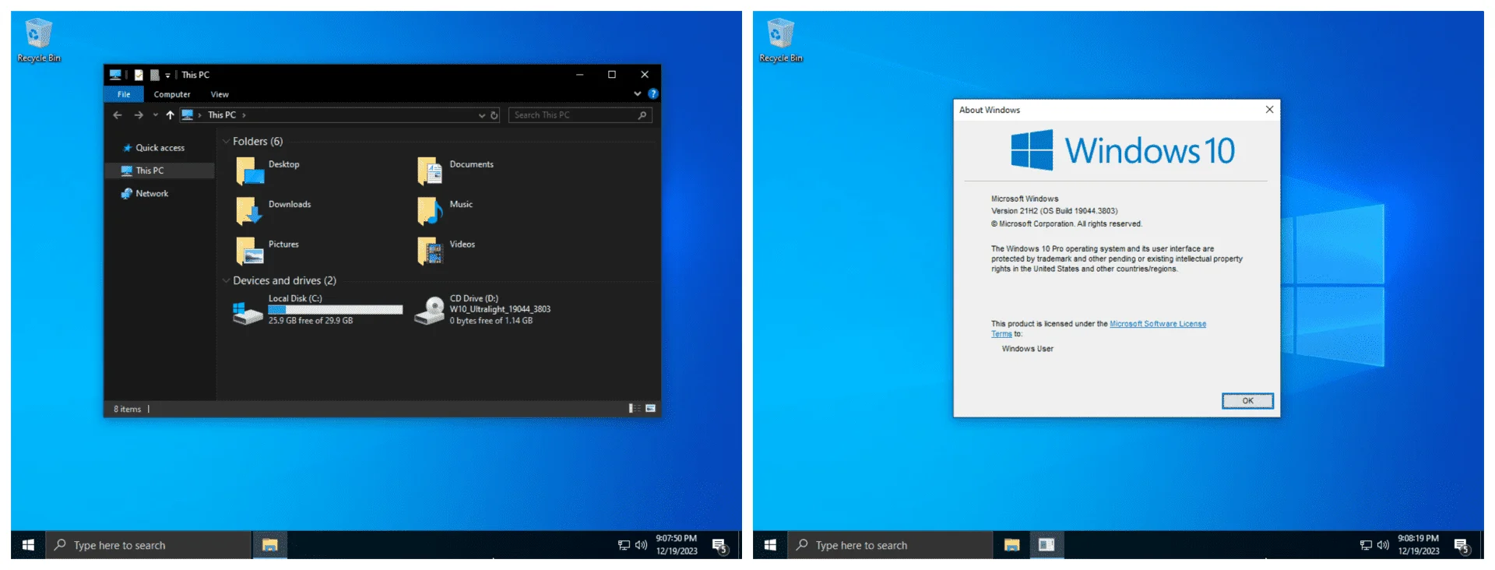Click the network icon next to 9:07:50 PM
1495x570 pixels.
point(624,545)
